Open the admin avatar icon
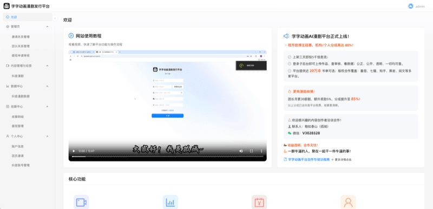 tap(411, 6)
